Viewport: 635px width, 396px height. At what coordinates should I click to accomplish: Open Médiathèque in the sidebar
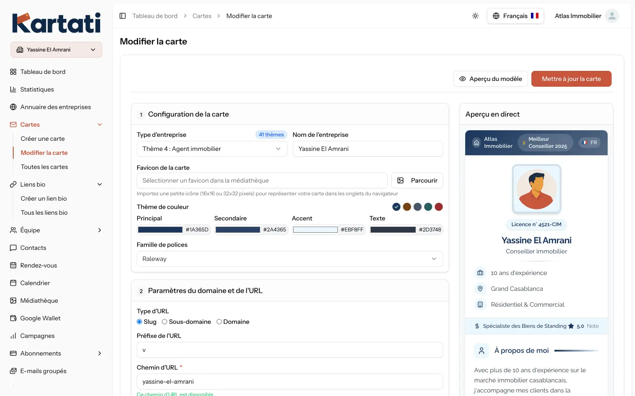[x=56, y=301]
